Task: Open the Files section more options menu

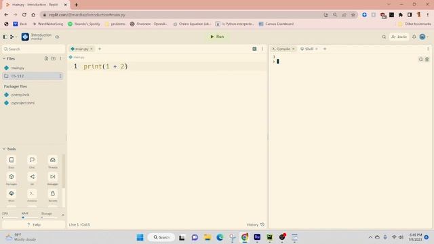Action: 60,59
